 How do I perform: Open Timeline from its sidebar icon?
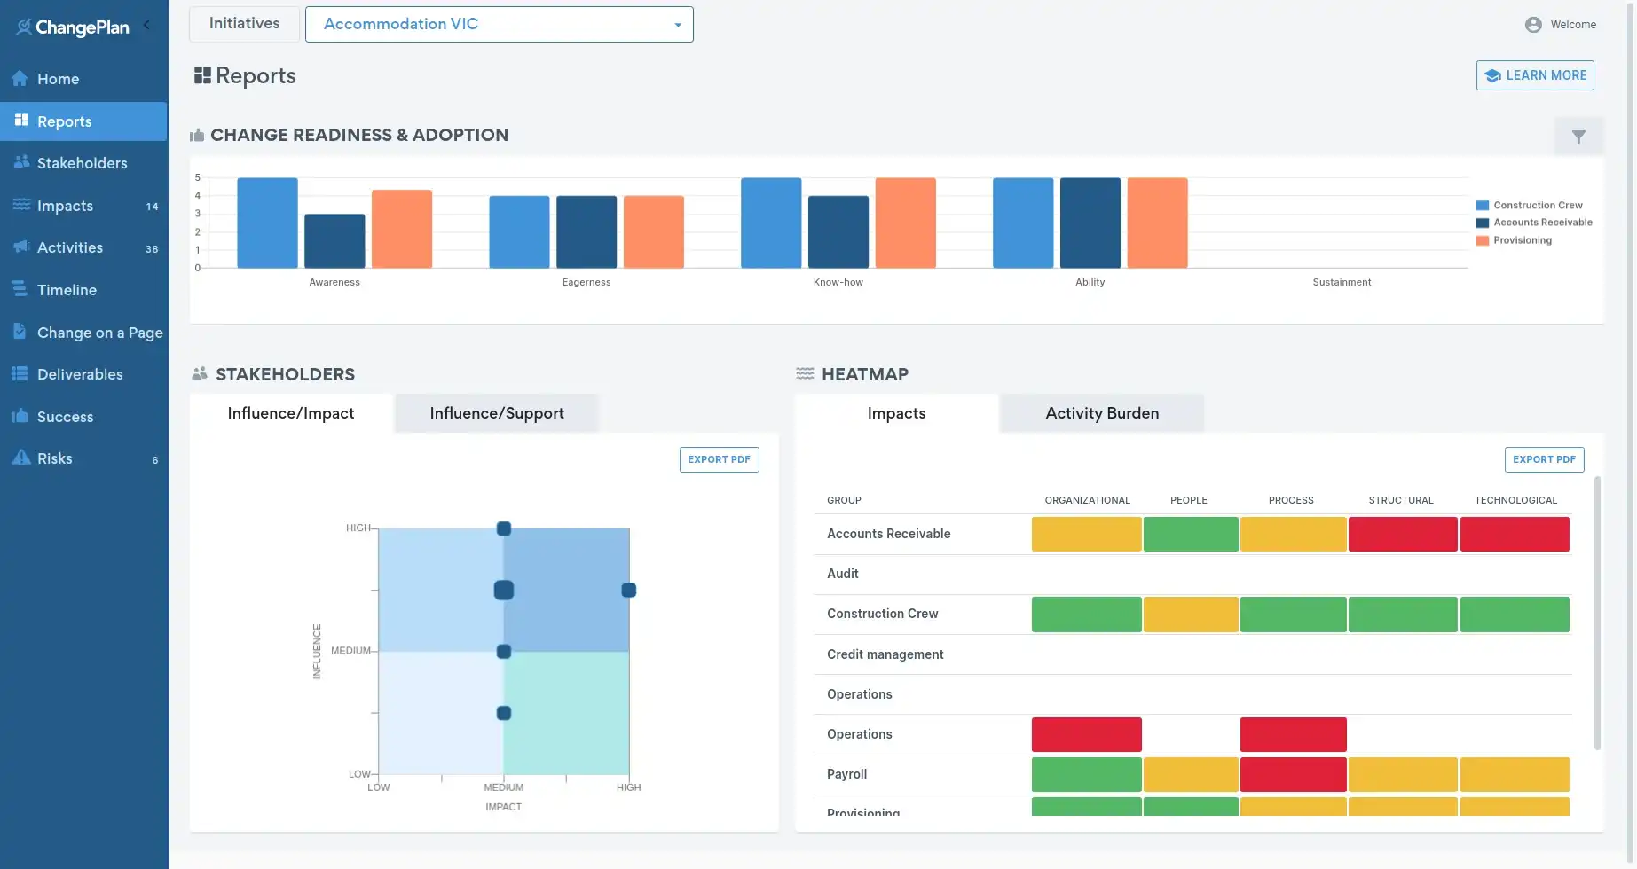tap(20, 289)
